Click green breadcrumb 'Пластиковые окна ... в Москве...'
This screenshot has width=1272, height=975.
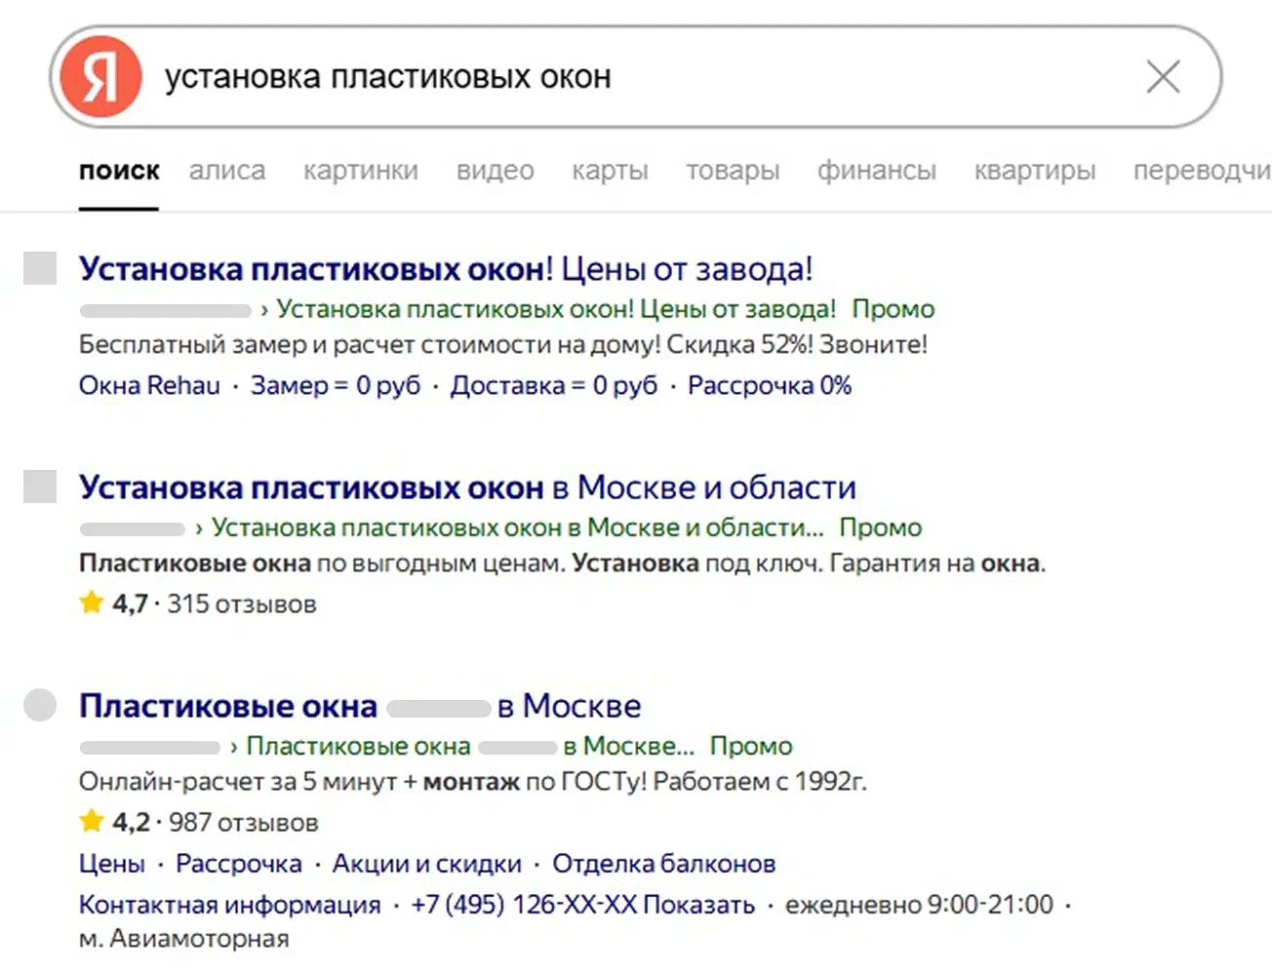pyautogui.click(x=470, y=746)
